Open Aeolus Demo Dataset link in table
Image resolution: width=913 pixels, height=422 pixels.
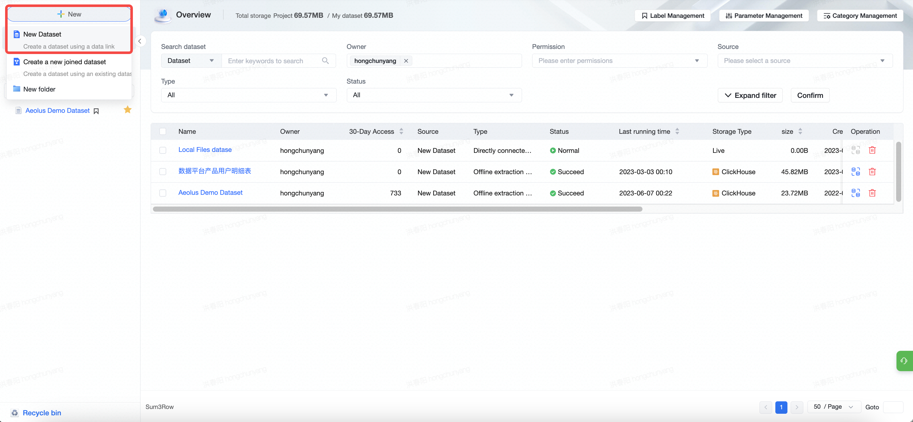click(210, 192)
